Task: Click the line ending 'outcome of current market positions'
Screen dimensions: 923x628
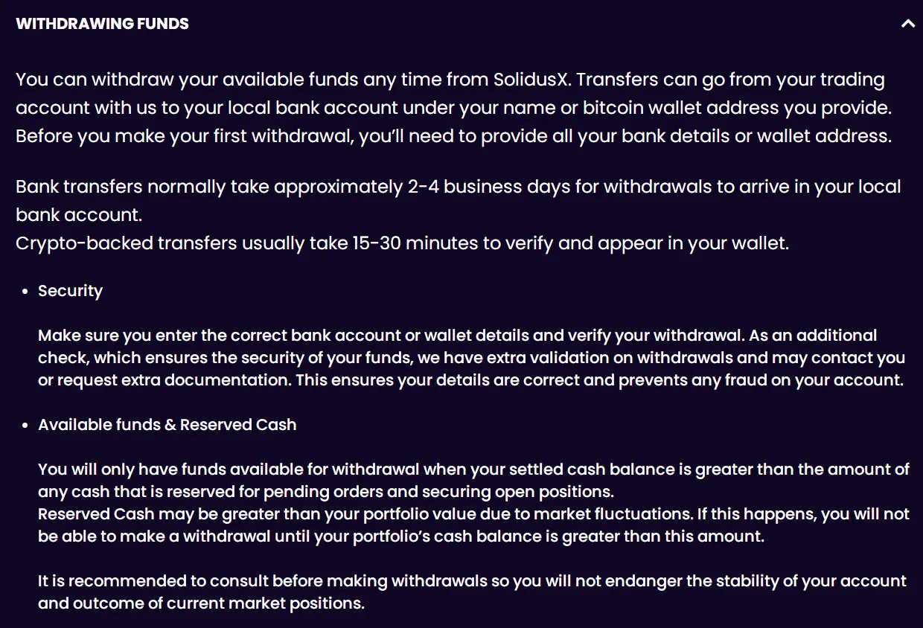Action: (x=201, y=603)
